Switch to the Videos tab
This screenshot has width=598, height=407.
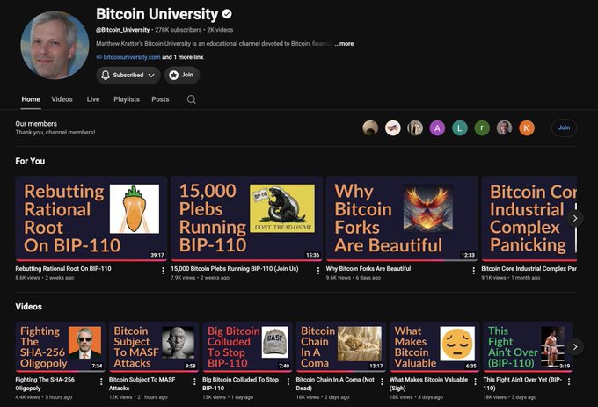coord(62,99)
